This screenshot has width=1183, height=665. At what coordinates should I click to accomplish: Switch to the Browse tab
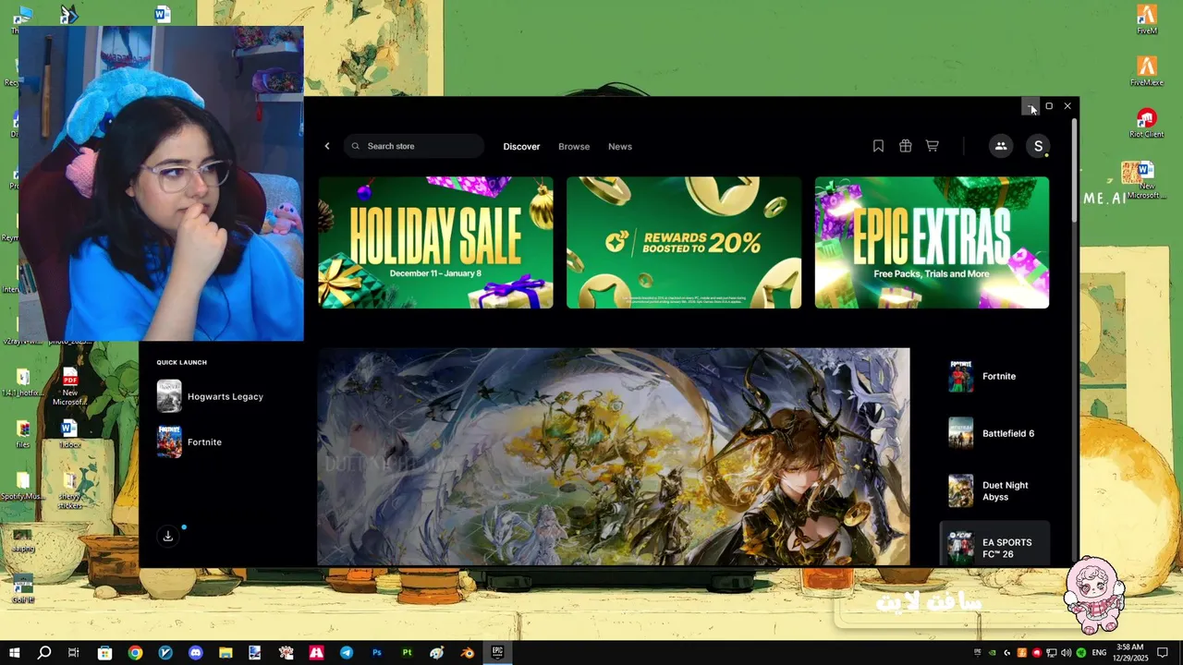click(x=574, y=147)
